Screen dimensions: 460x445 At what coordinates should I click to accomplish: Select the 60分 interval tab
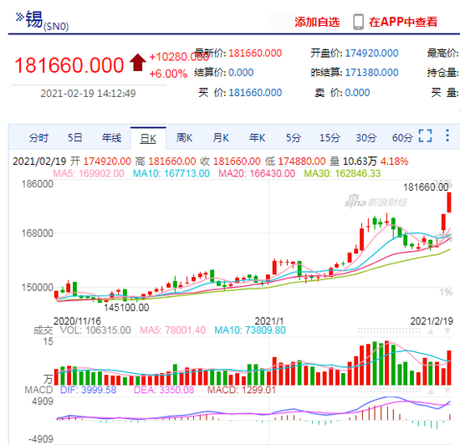(402, 137)
